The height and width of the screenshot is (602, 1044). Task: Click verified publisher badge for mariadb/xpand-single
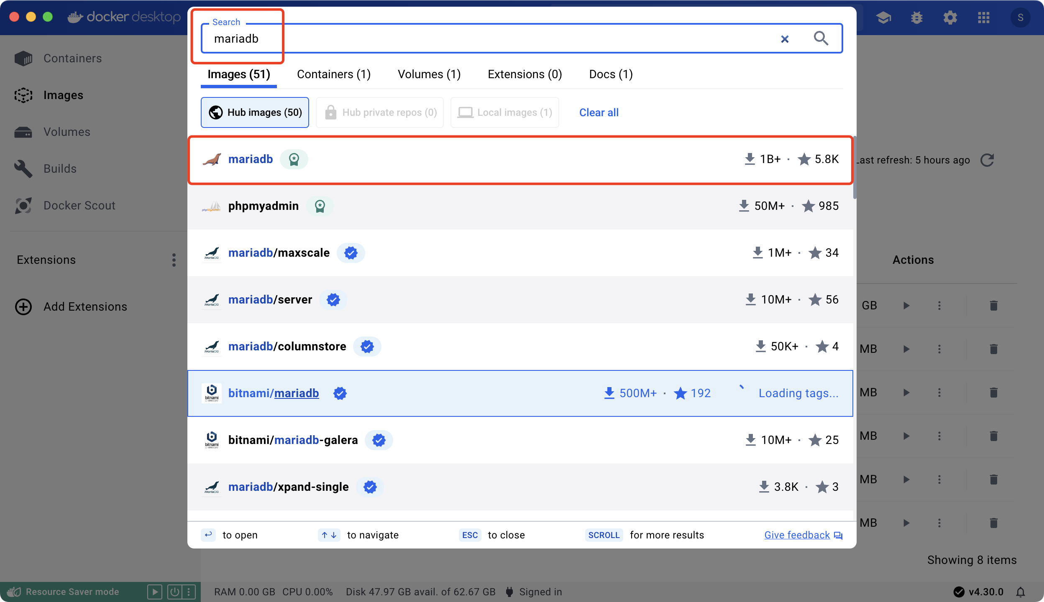click(370, 487)
